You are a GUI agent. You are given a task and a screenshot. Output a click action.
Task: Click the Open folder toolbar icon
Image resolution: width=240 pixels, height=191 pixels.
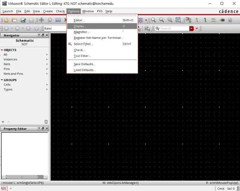click(15, 20)
